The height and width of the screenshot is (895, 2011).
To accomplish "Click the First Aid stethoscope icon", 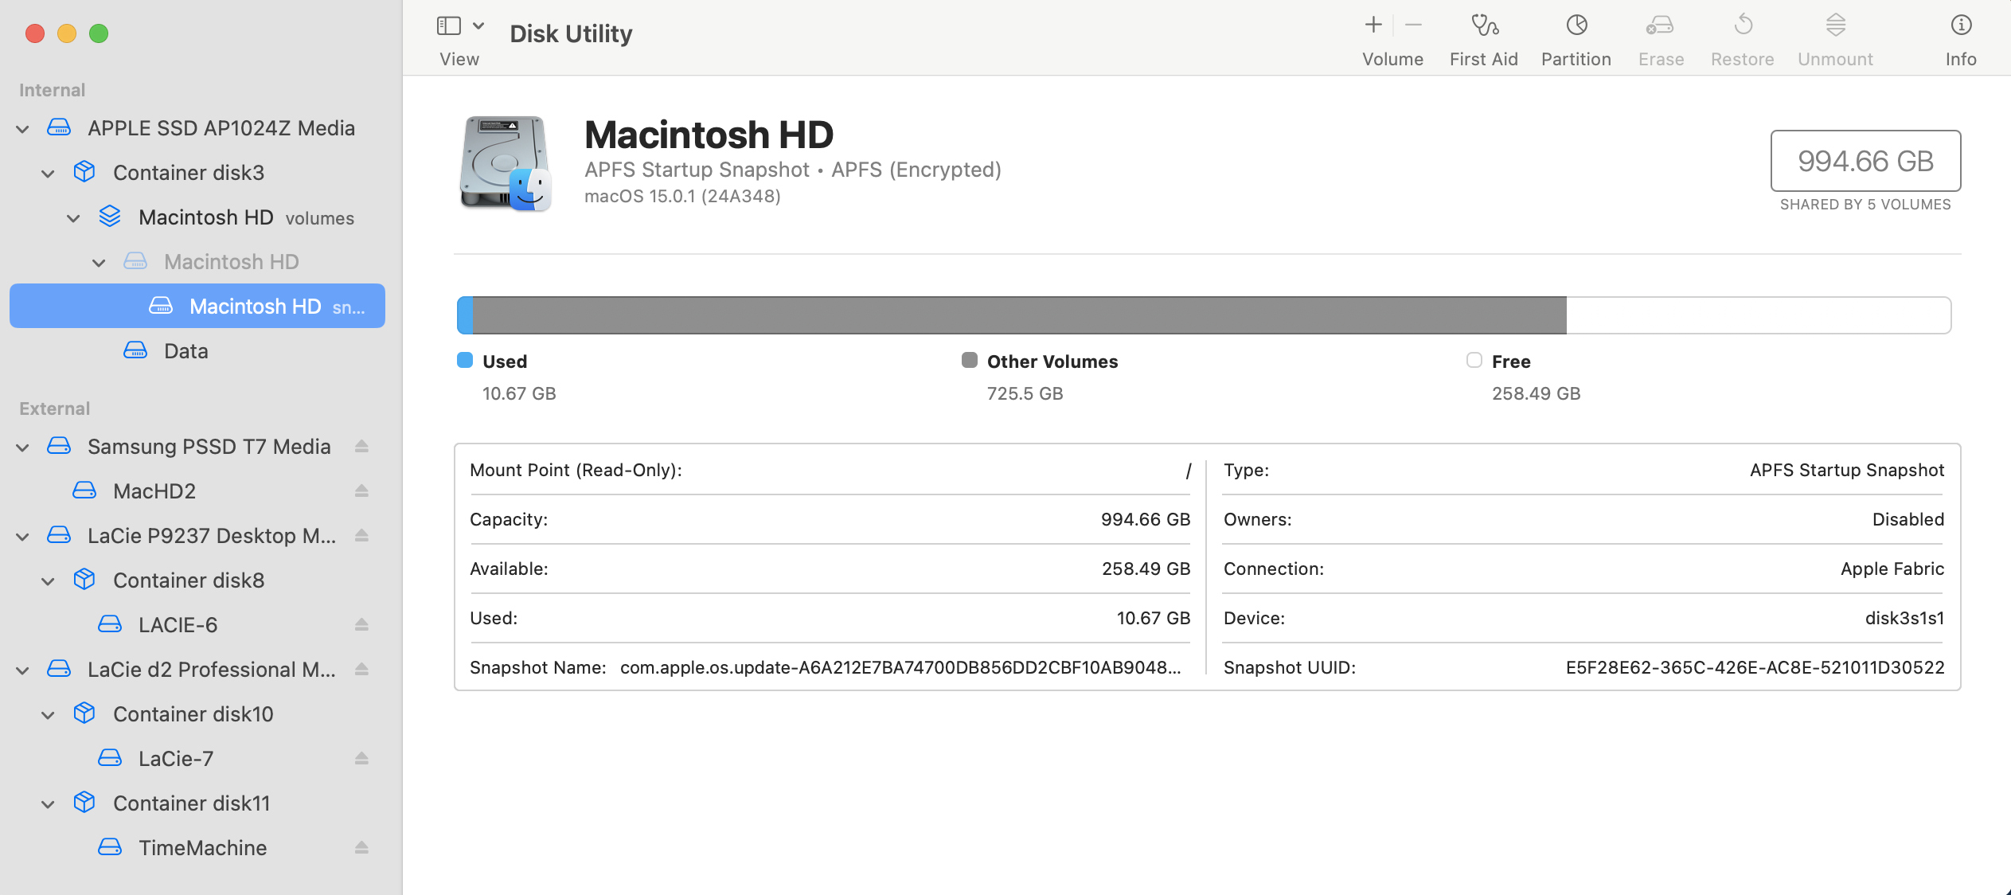I will coord(1484,25).
